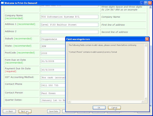Image resolution: width=153 pixels, height=116 pixels.
Task: Go to the Next page
Action: (x=24, y=111)
